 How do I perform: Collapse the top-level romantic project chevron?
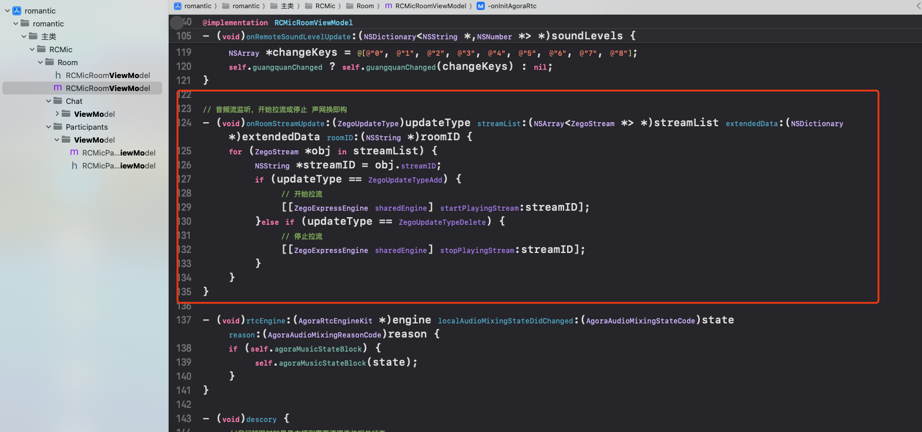point(8,11)
